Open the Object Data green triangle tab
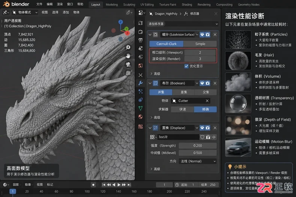Viewport: 296px width, 197px height. 140,108
